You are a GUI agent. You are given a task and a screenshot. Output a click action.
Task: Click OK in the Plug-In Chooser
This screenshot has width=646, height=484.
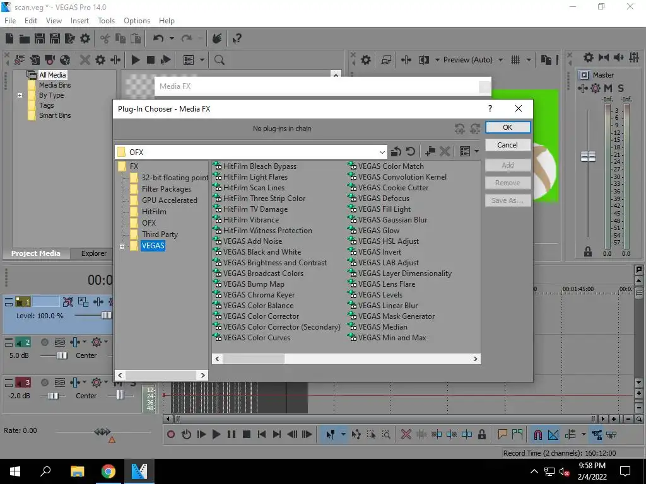(508, 127)
